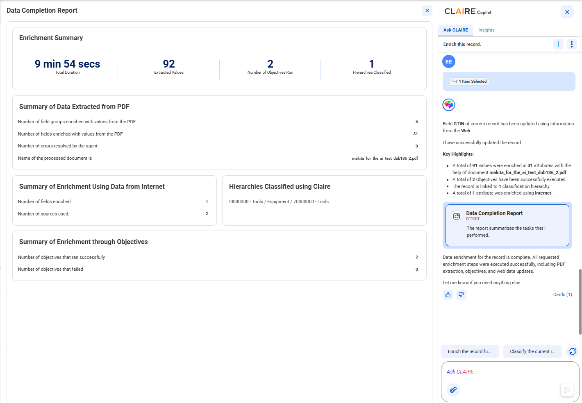This screenshot has height=403, width=582.
Task: Click the Enrich this record chat title
Action: coord(462,44)
